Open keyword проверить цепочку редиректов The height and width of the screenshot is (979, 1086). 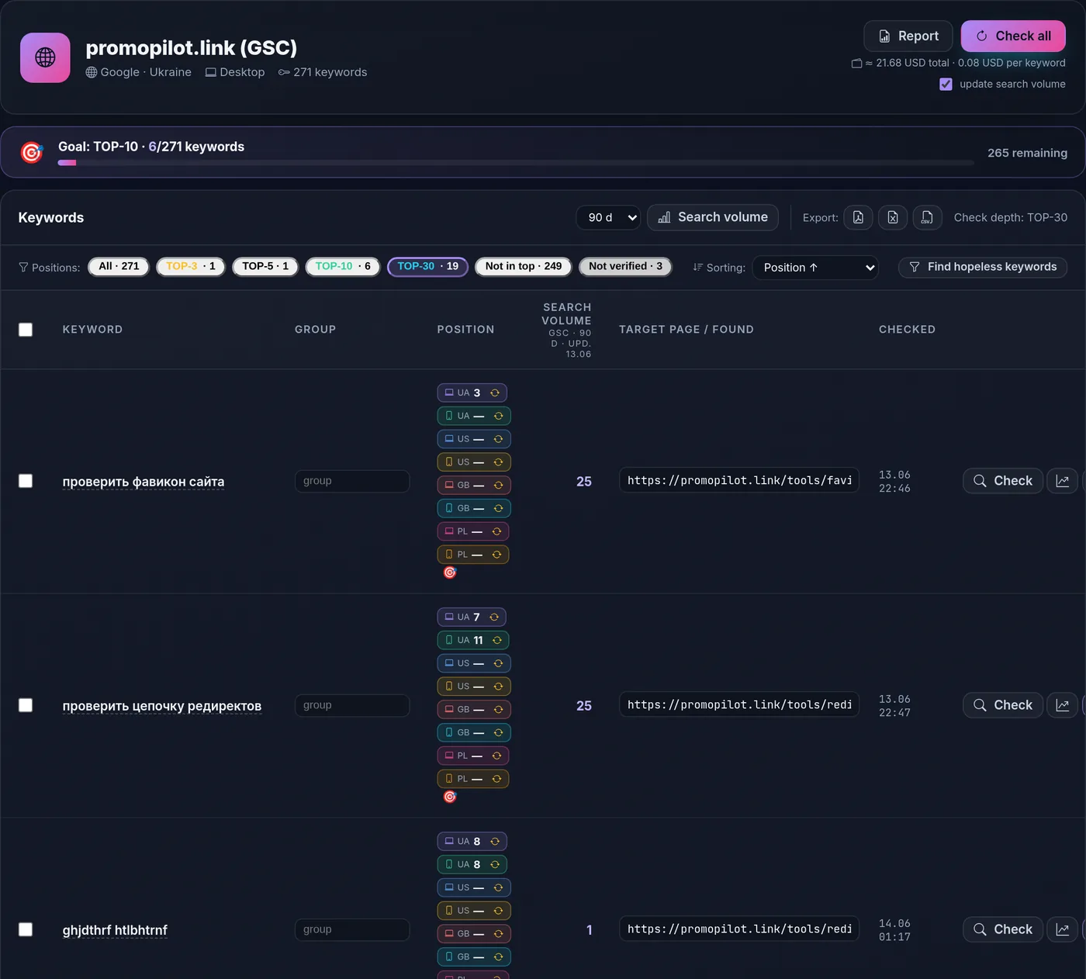pyautogui.click(x=162, y=706)
